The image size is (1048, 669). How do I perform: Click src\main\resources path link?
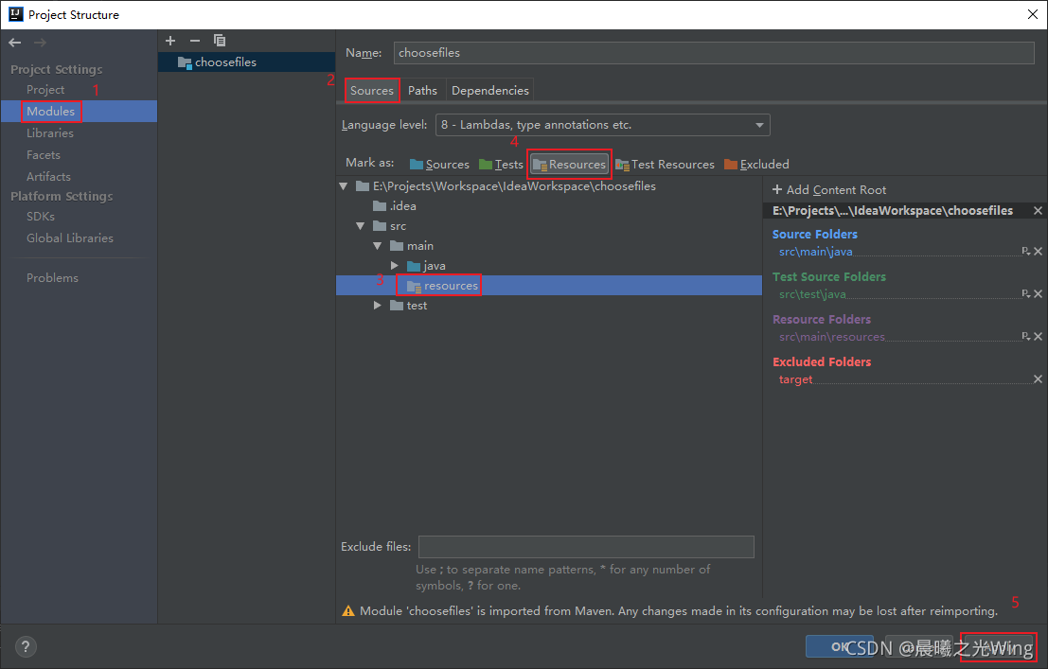[831, 337]
